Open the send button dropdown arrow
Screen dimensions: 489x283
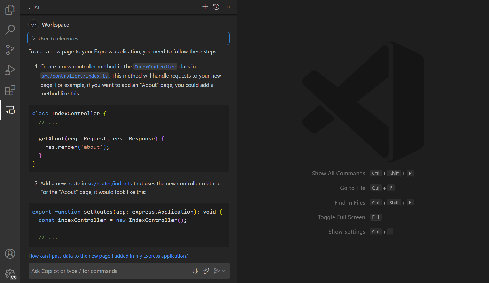click(x=224, y=271)
